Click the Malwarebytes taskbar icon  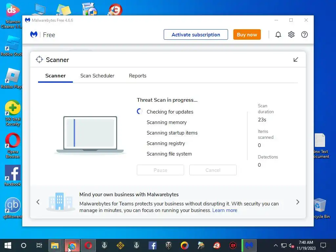pos(249,245)
